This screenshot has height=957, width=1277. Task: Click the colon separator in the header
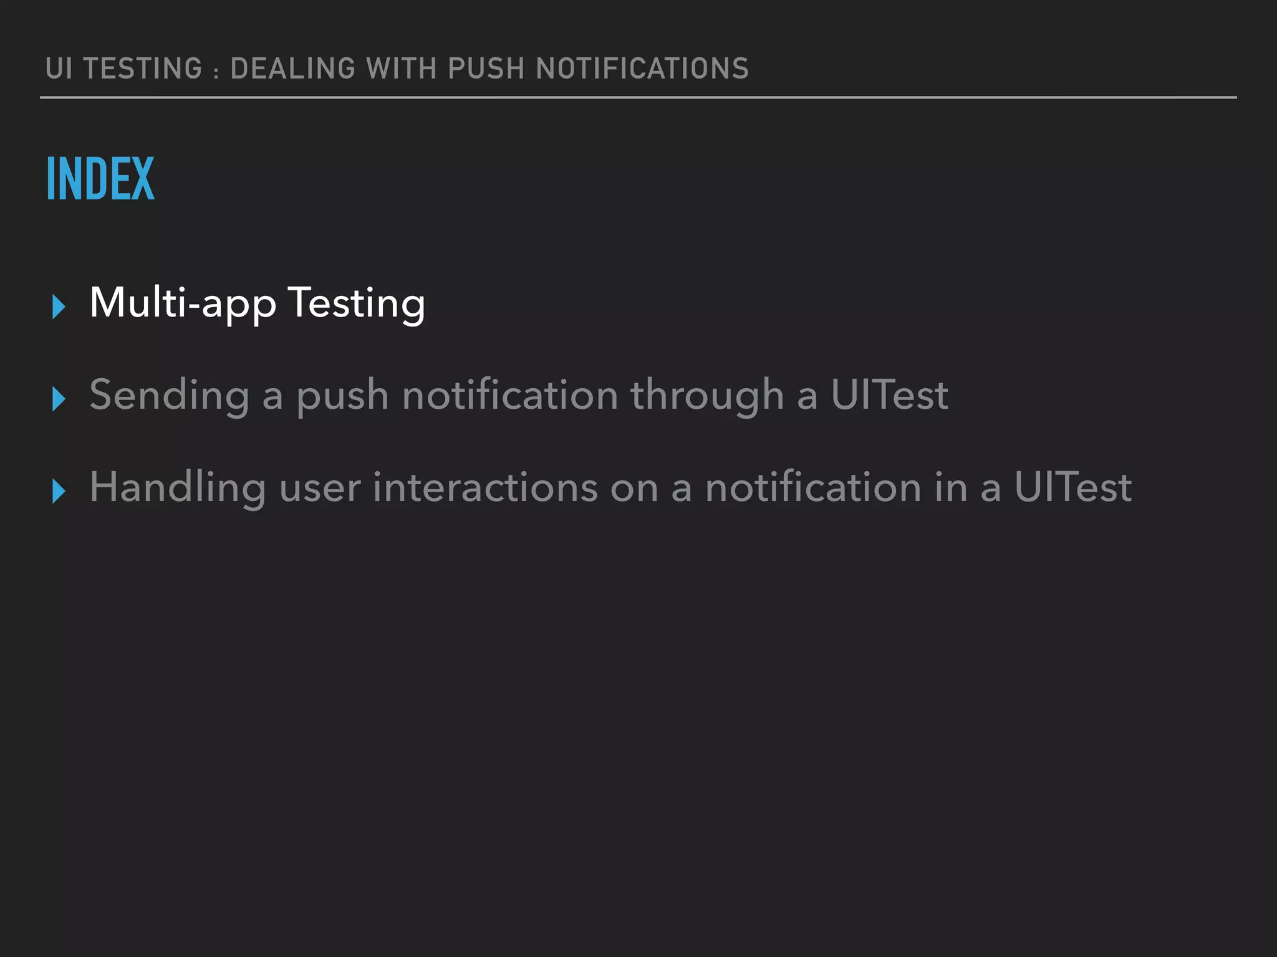[216, 71]
